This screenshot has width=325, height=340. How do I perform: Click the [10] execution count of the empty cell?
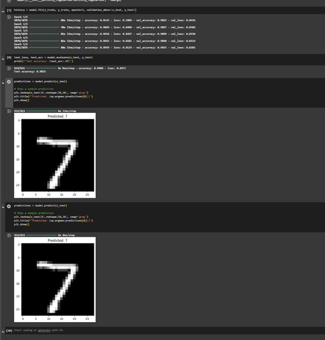(x=9, y=331)
